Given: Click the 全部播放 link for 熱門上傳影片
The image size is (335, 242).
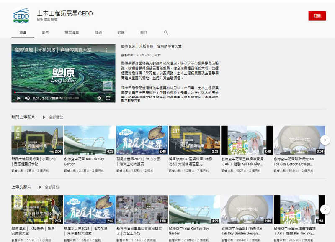Looking at the screenshot, I should (x=56, y=117).
